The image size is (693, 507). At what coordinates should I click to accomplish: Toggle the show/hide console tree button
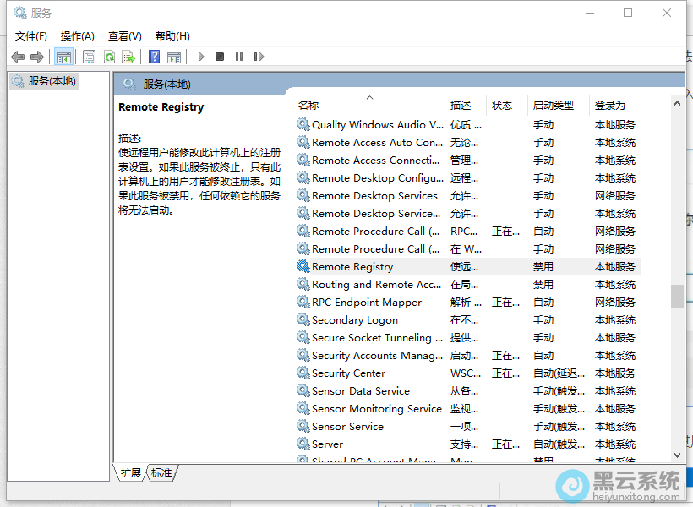pos(63,57)
